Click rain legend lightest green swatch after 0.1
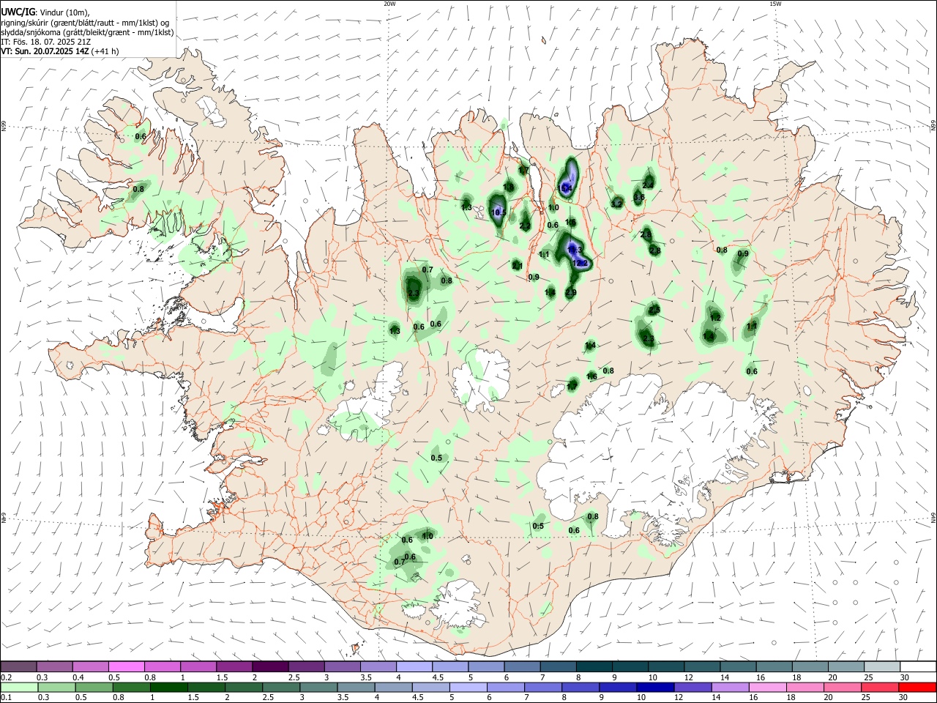 18,688
